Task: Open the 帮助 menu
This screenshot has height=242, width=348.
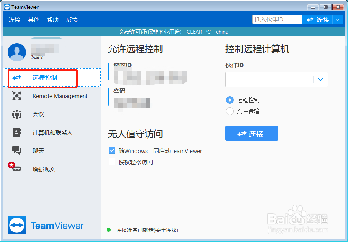Action: [53, 20]
